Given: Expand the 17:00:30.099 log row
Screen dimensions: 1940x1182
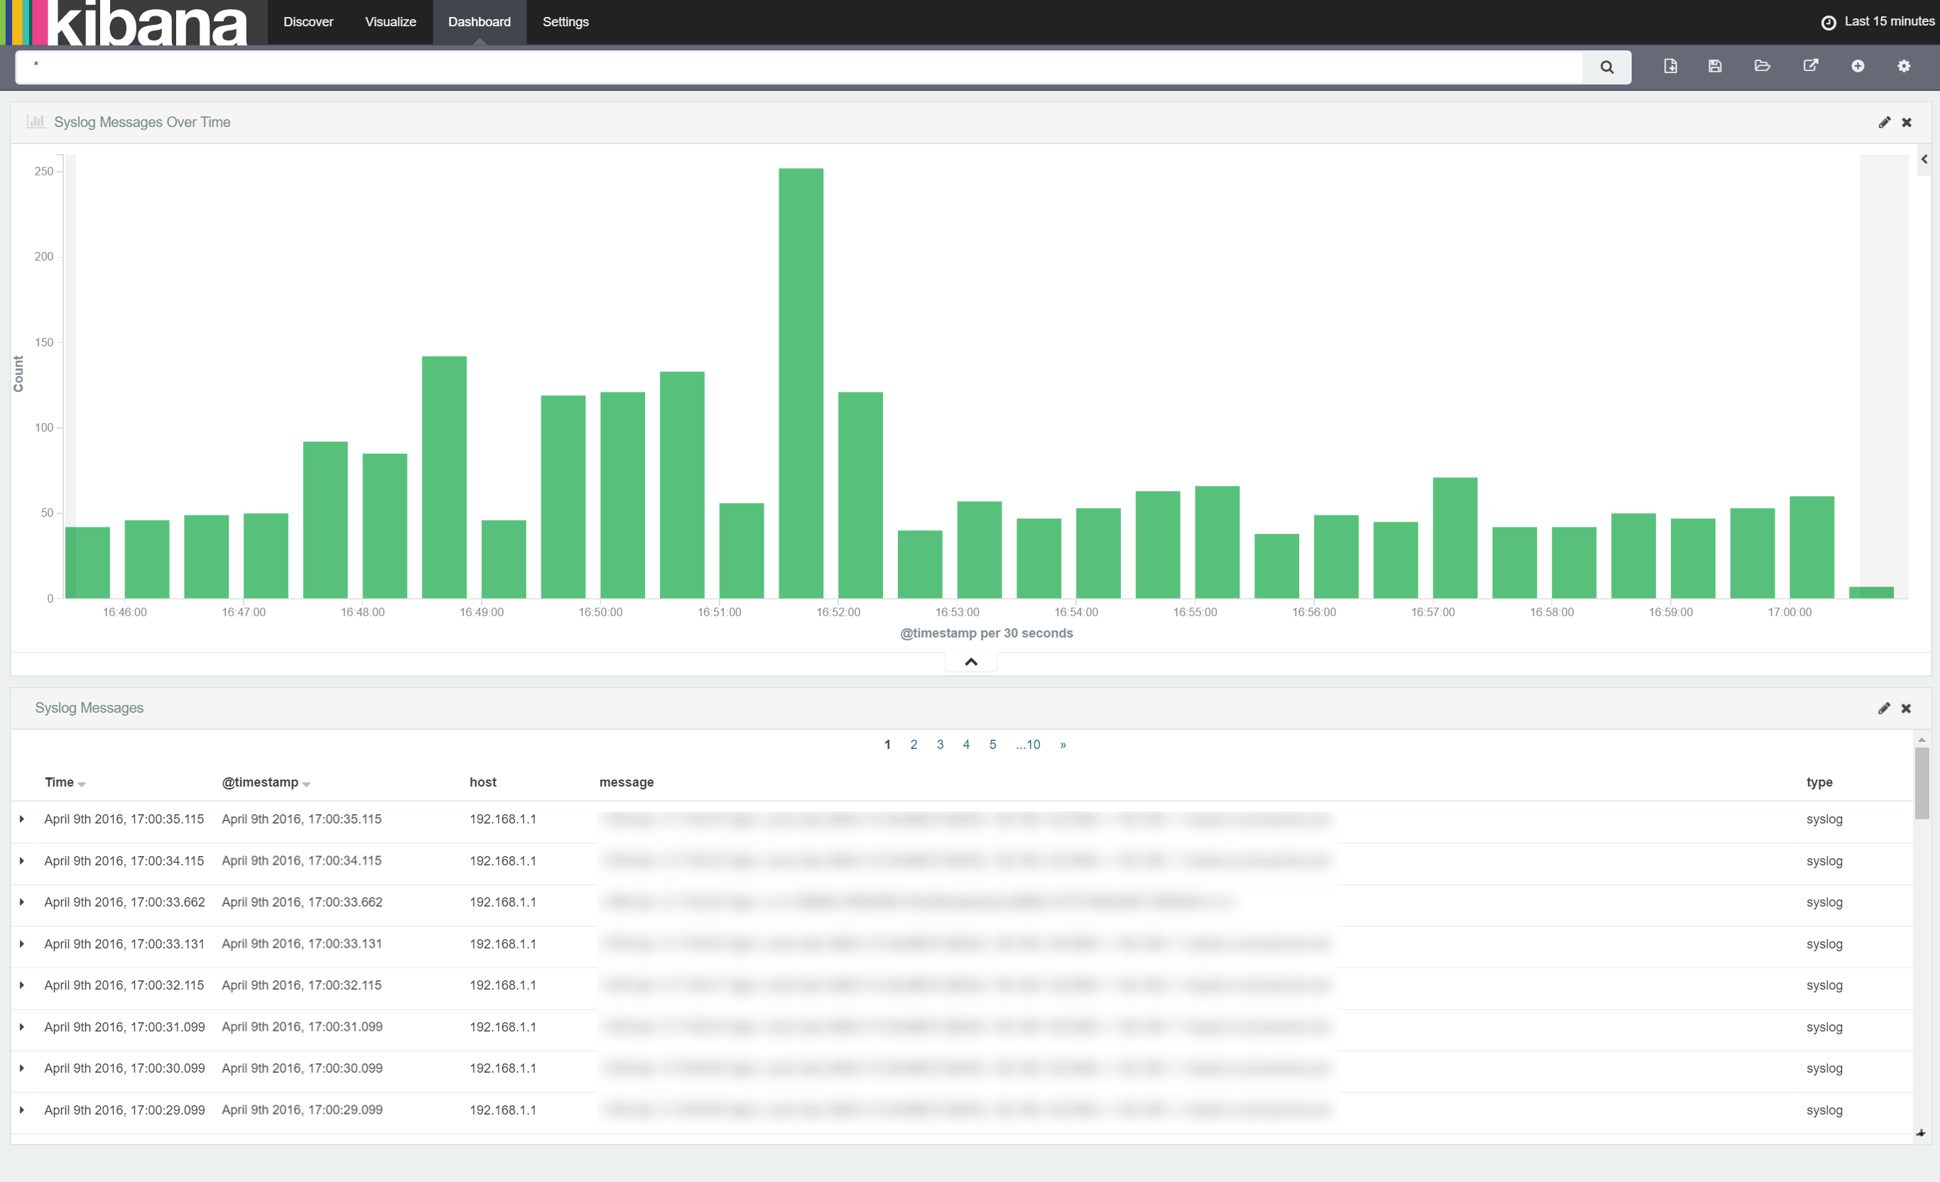Looking at the screenshot, I should (x=22, y=1068).
